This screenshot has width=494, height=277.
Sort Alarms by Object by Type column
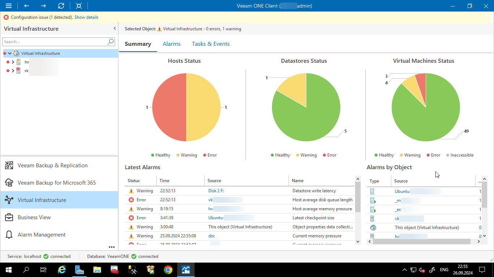[379, 181]
